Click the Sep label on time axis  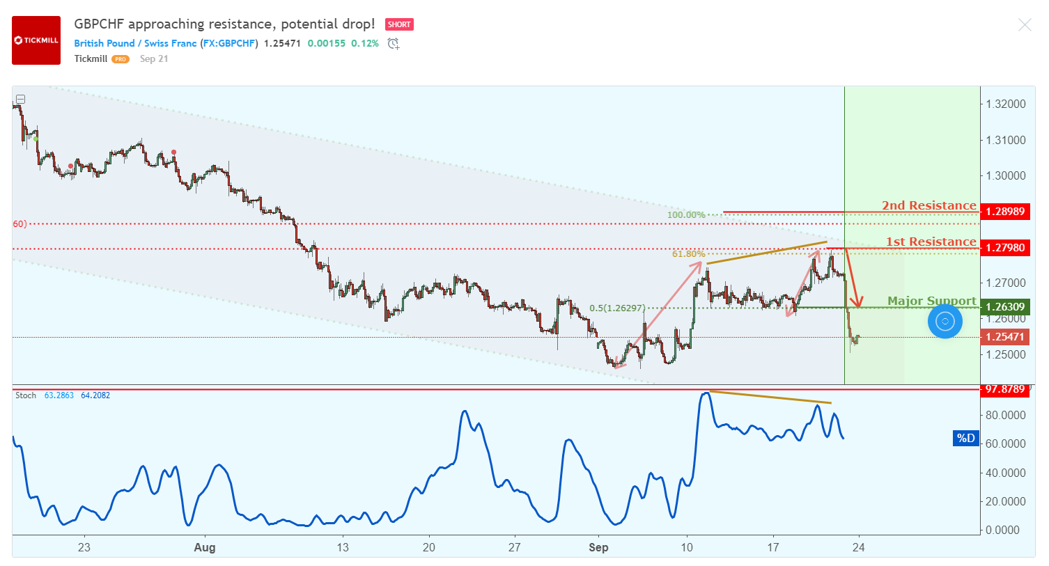click(x=598, y=547)
